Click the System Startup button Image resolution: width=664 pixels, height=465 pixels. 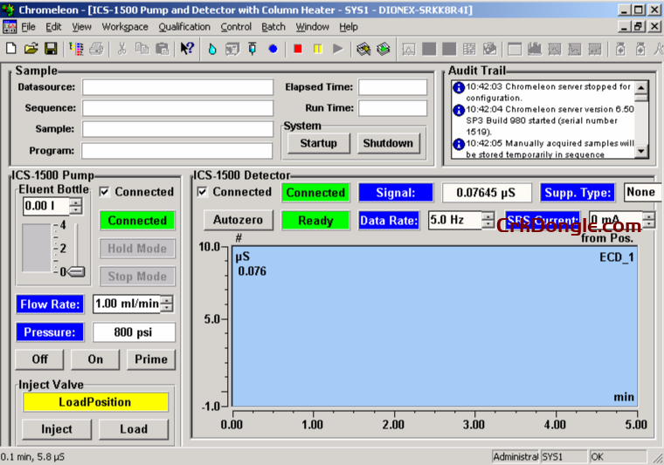click(318, 143)
